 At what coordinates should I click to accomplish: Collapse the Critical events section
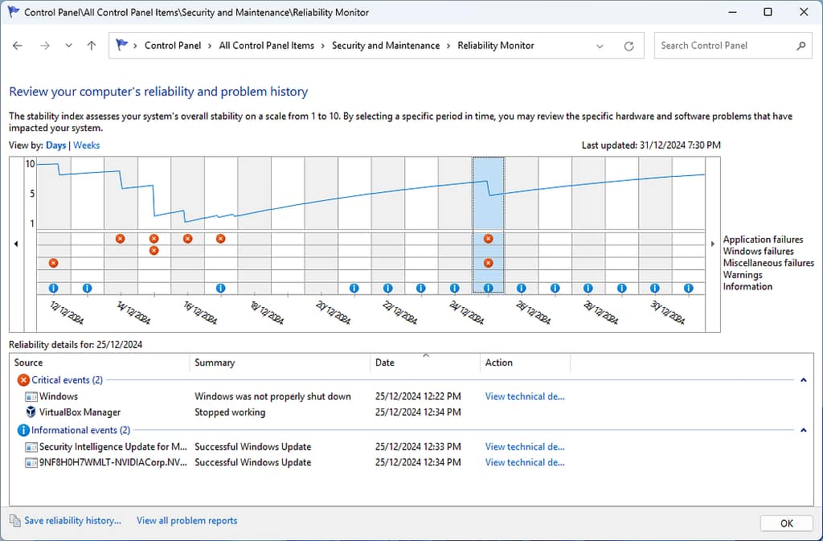tap(804, 379)
